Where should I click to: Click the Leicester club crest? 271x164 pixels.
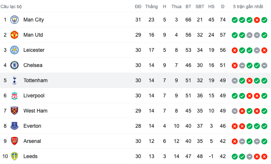[14, 50]
